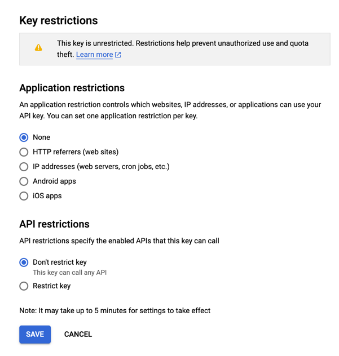The width and height of the screenshot is (339, 356).
Task: Open the Learn more link
Action: tap(94, 55)
